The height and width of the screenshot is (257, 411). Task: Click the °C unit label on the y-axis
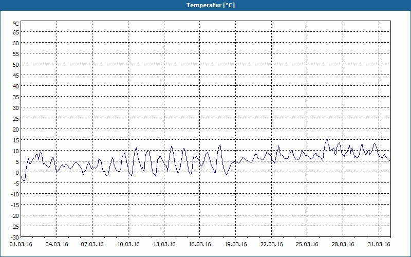point(16,24)
